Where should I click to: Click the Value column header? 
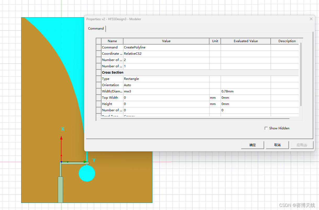pos(166,41)
